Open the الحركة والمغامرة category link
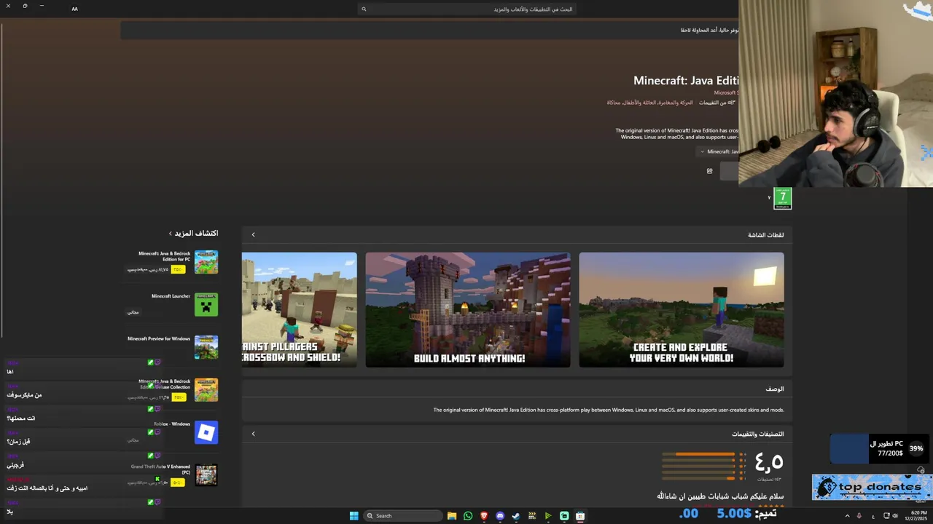The image size is (933, 524). pos(678,103)
